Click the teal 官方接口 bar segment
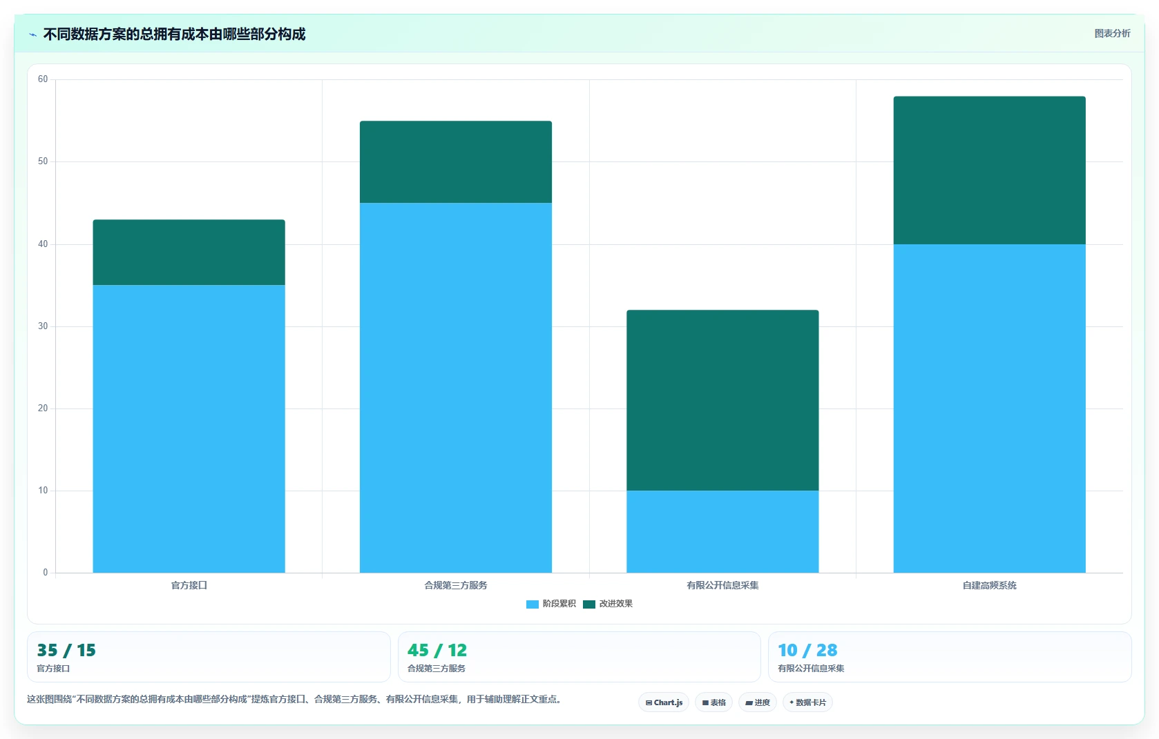Image resolution: width=1159 pixels, height=739 pixels. (x=189, y=253)
